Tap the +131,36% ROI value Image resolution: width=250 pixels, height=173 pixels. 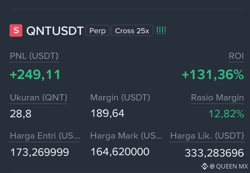pyautogui.click(x=213, y=75)
